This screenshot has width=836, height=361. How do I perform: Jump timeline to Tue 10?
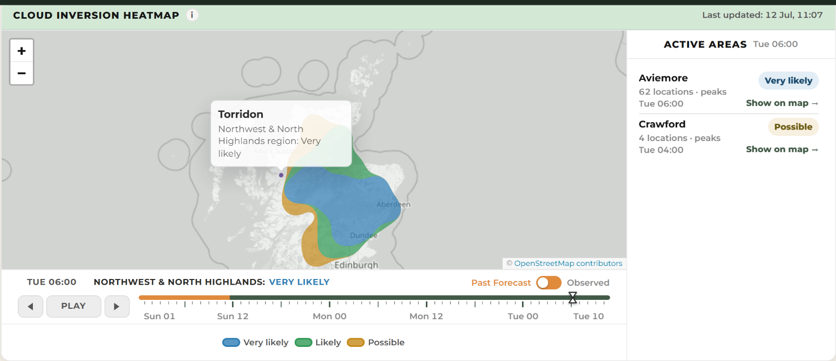tap(588, 316)
